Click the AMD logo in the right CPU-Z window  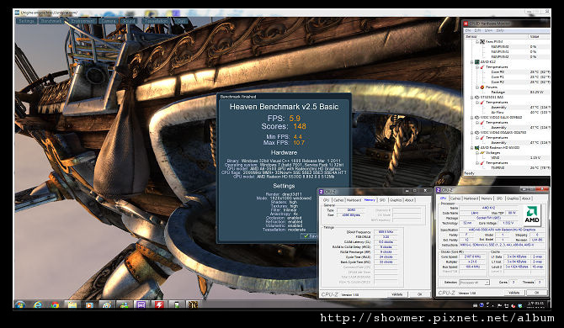pyautogui.click(x=532, y=215)
